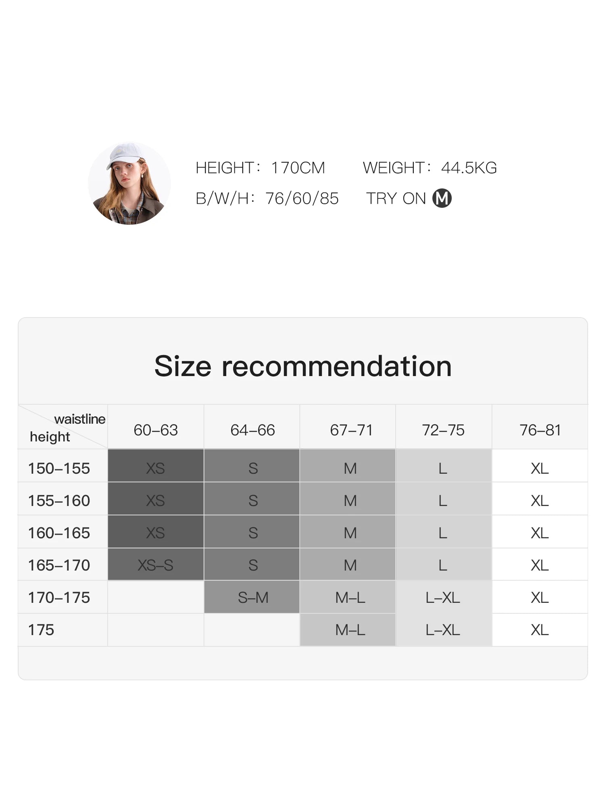Select the L–XL cell in the 170–175 row

pos(442,597)
